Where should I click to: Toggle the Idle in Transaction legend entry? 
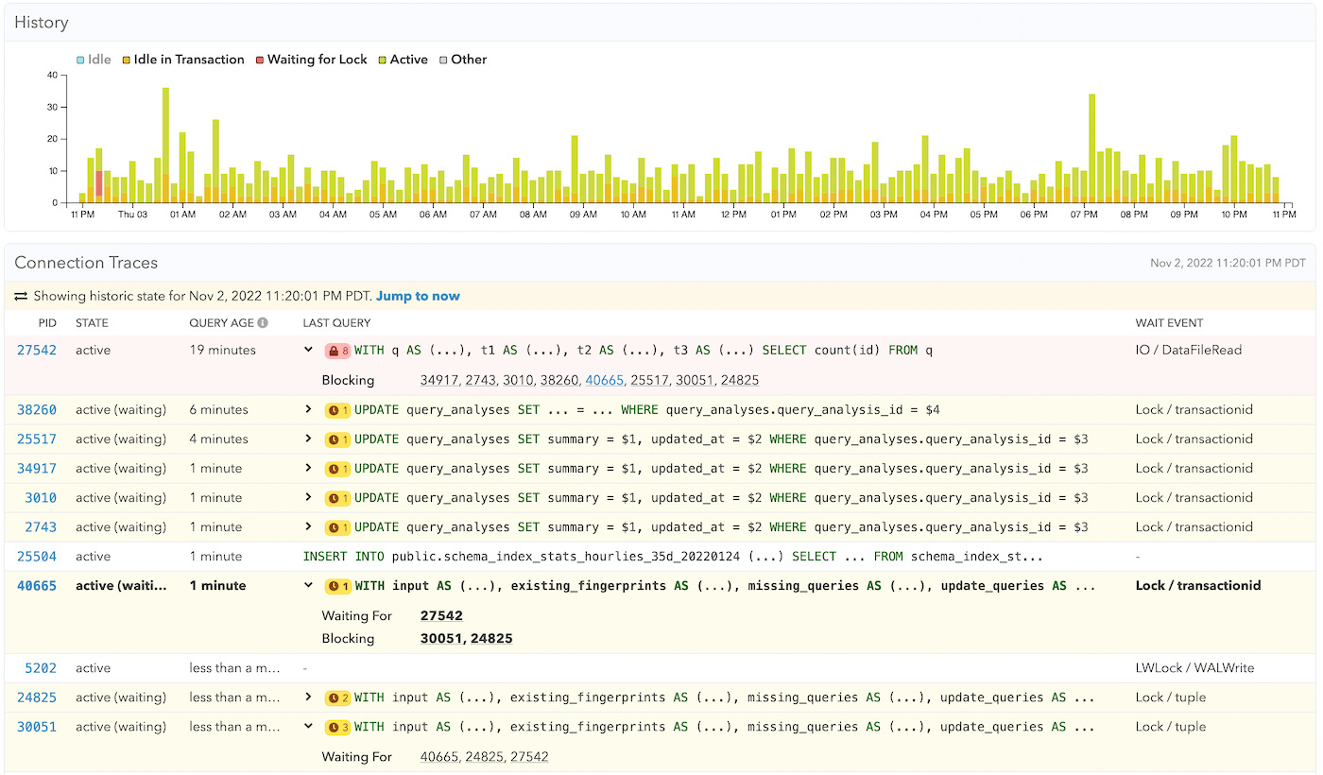(183, 60)
